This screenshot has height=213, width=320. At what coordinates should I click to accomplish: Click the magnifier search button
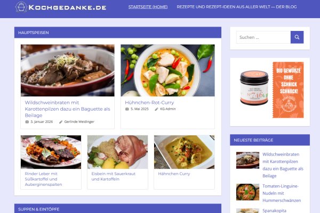tap(297, 37)
